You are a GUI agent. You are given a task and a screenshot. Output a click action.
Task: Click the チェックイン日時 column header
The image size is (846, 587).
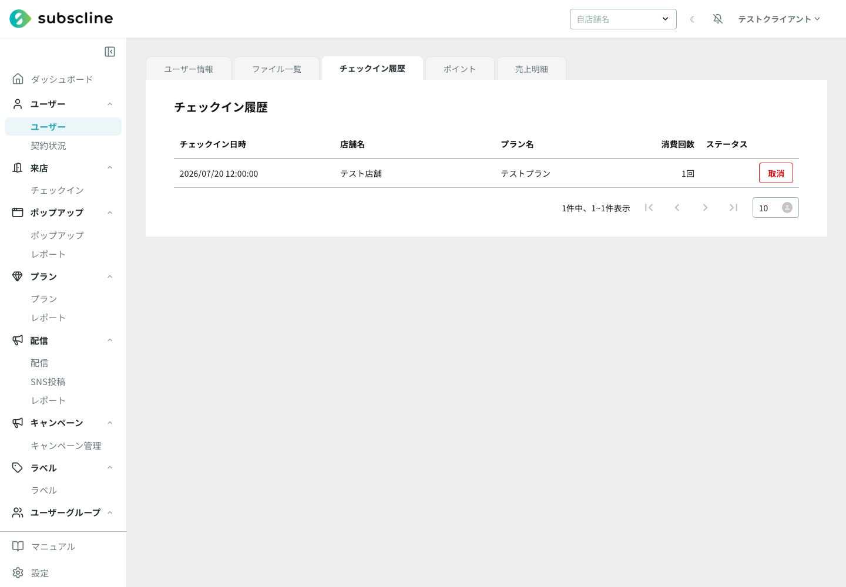[213, 144]
